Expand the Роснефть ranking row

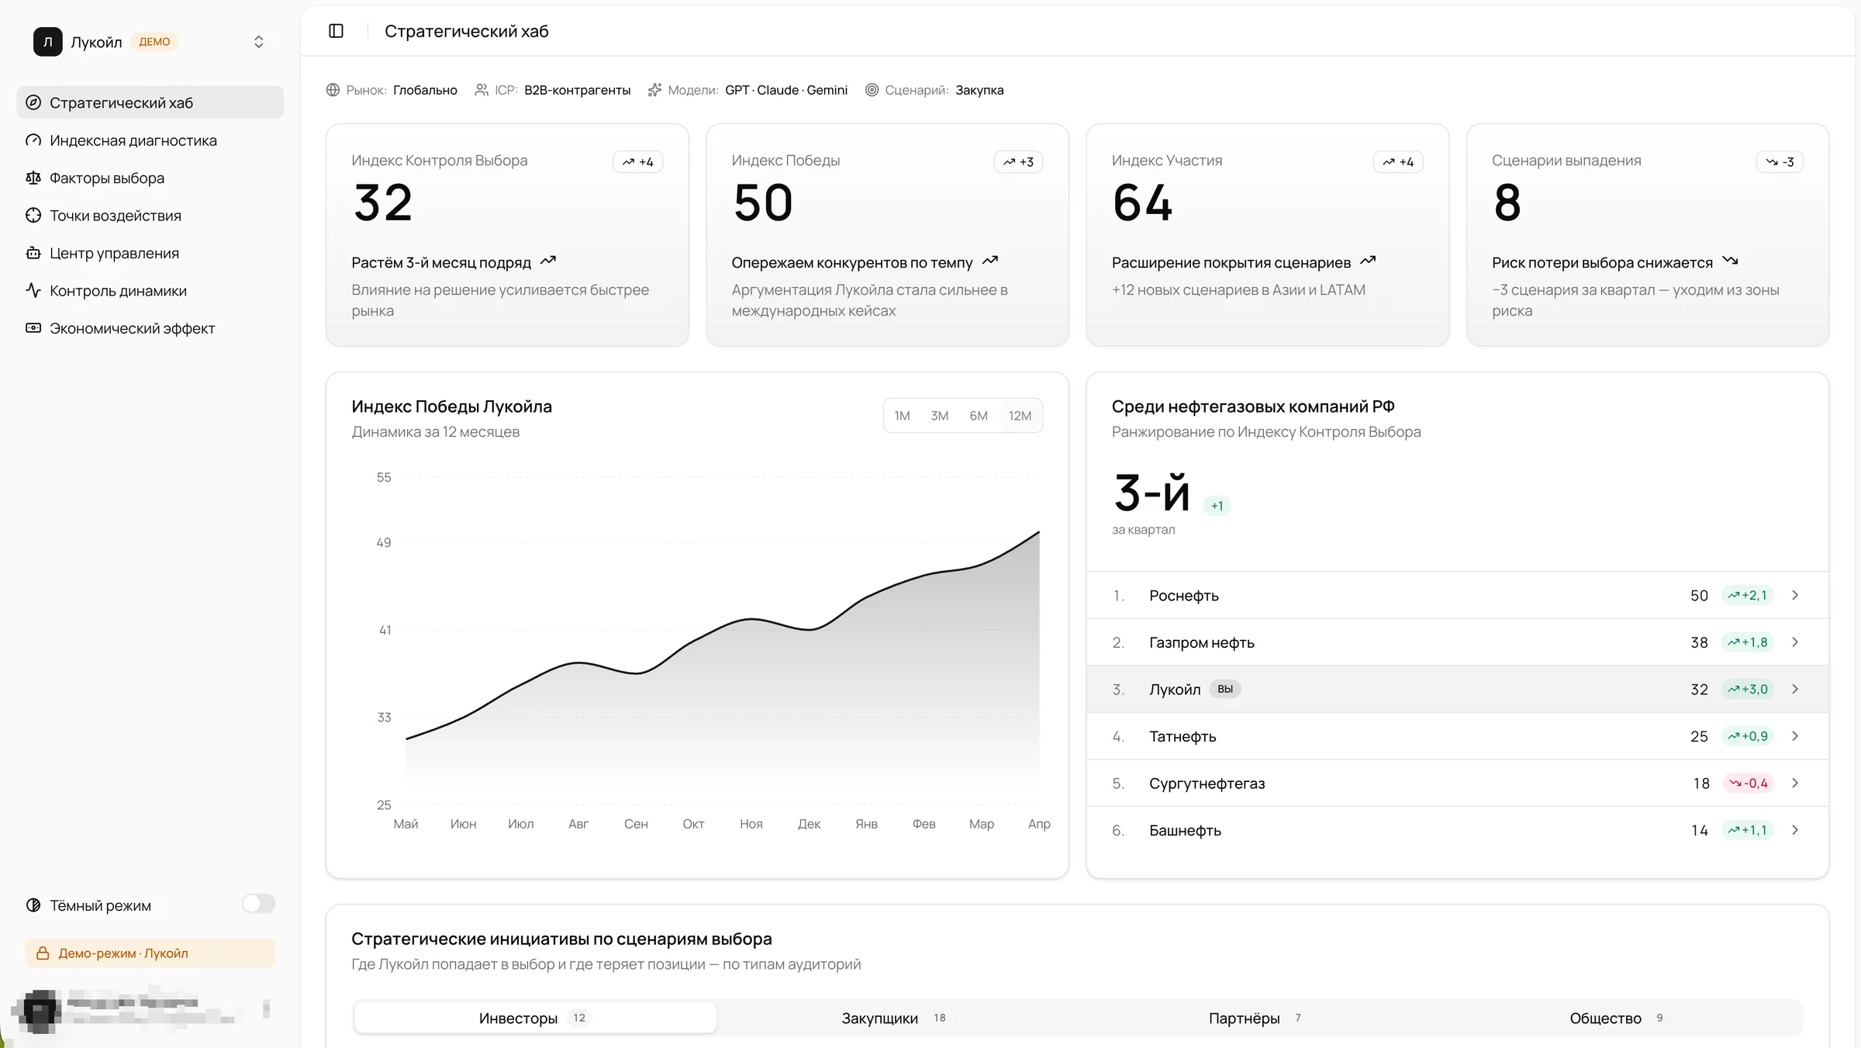pyautogui.click(x=1458, y=595)
